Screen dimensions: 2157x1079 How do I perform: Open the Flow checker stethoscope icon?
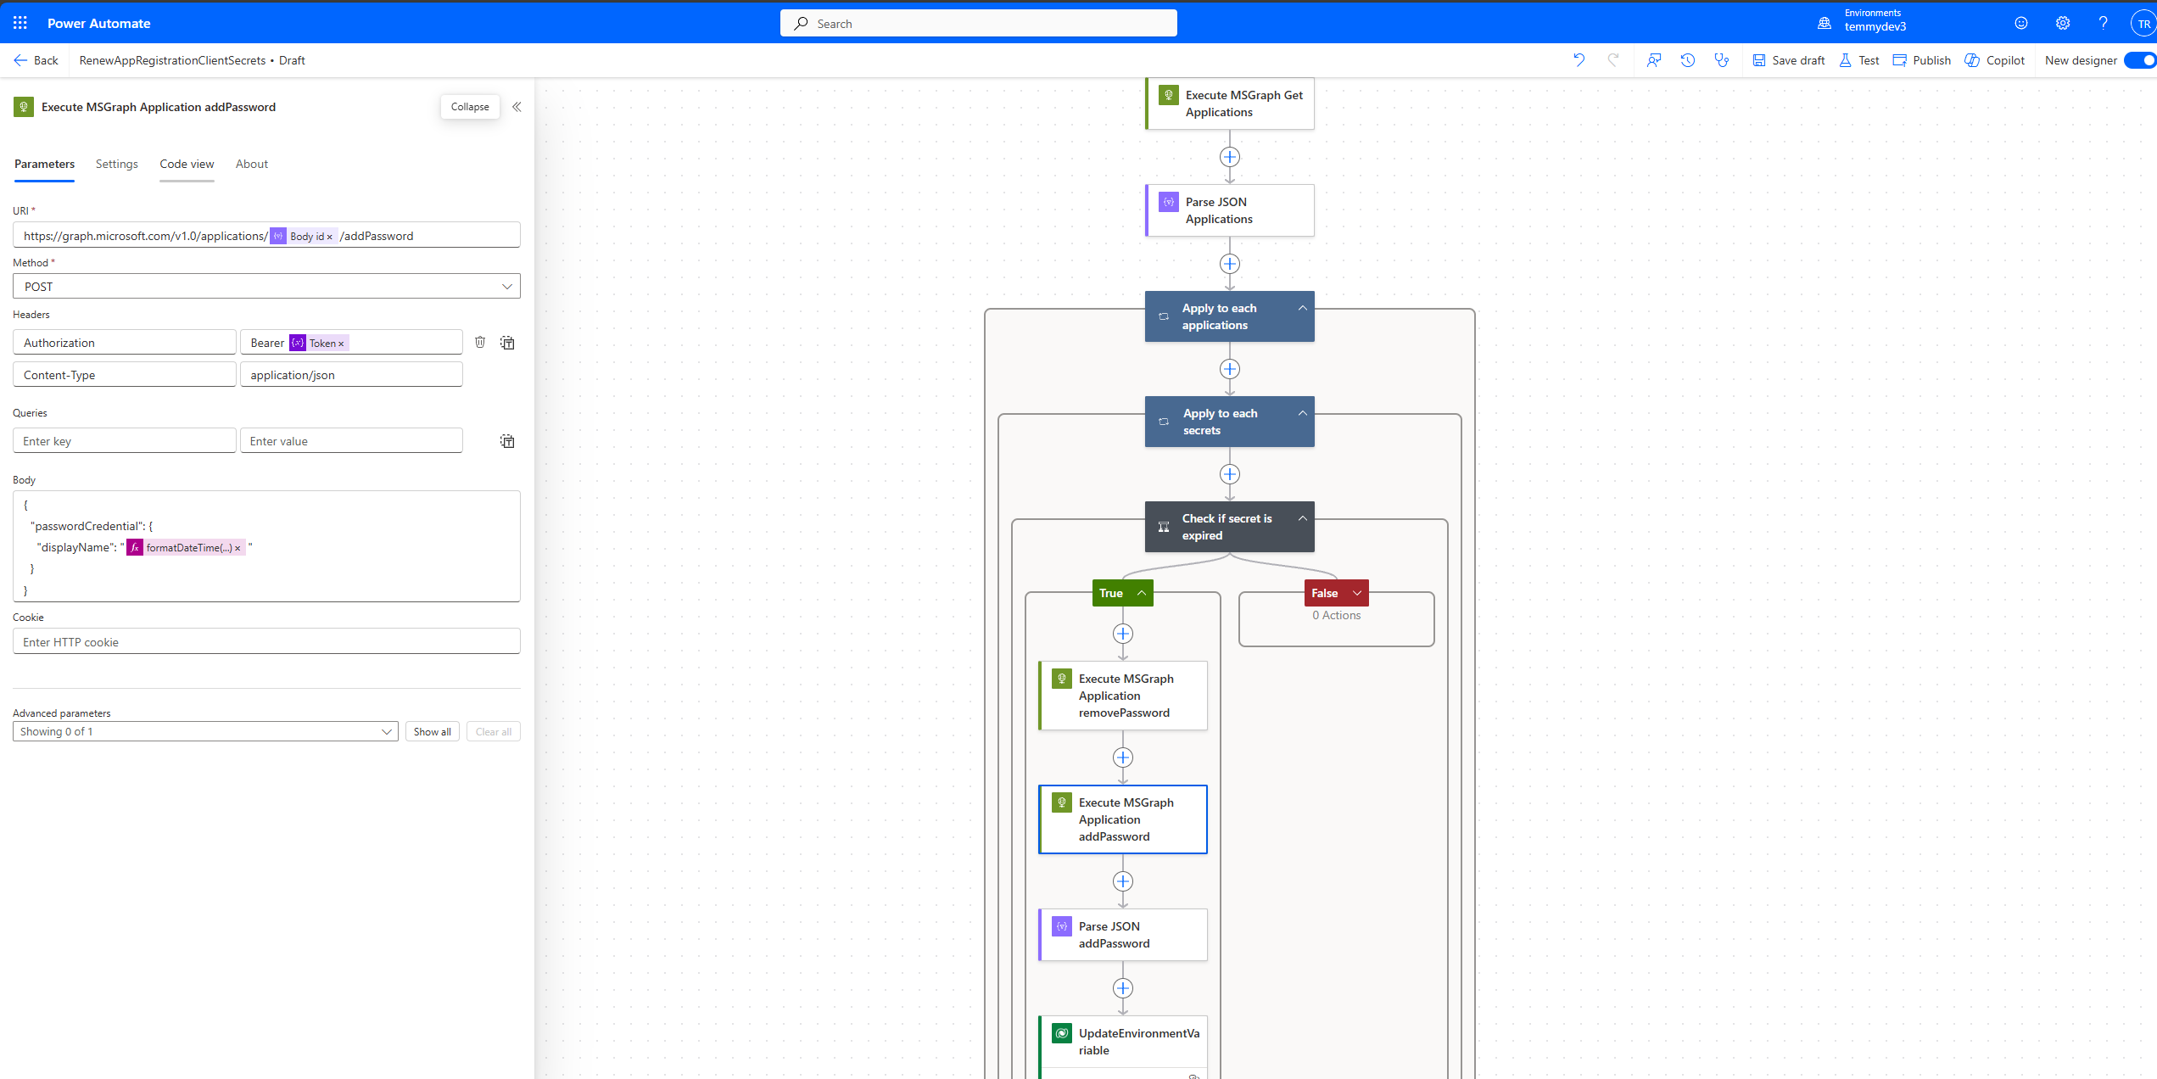(x=1721, y=60)
